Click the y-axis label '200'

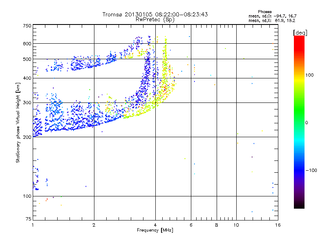[27, 137]
